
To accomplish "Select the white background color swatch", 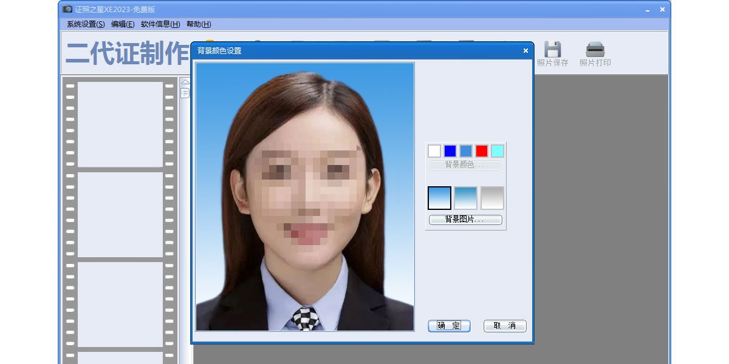I will pyautogui.click(x=434, y=151).
